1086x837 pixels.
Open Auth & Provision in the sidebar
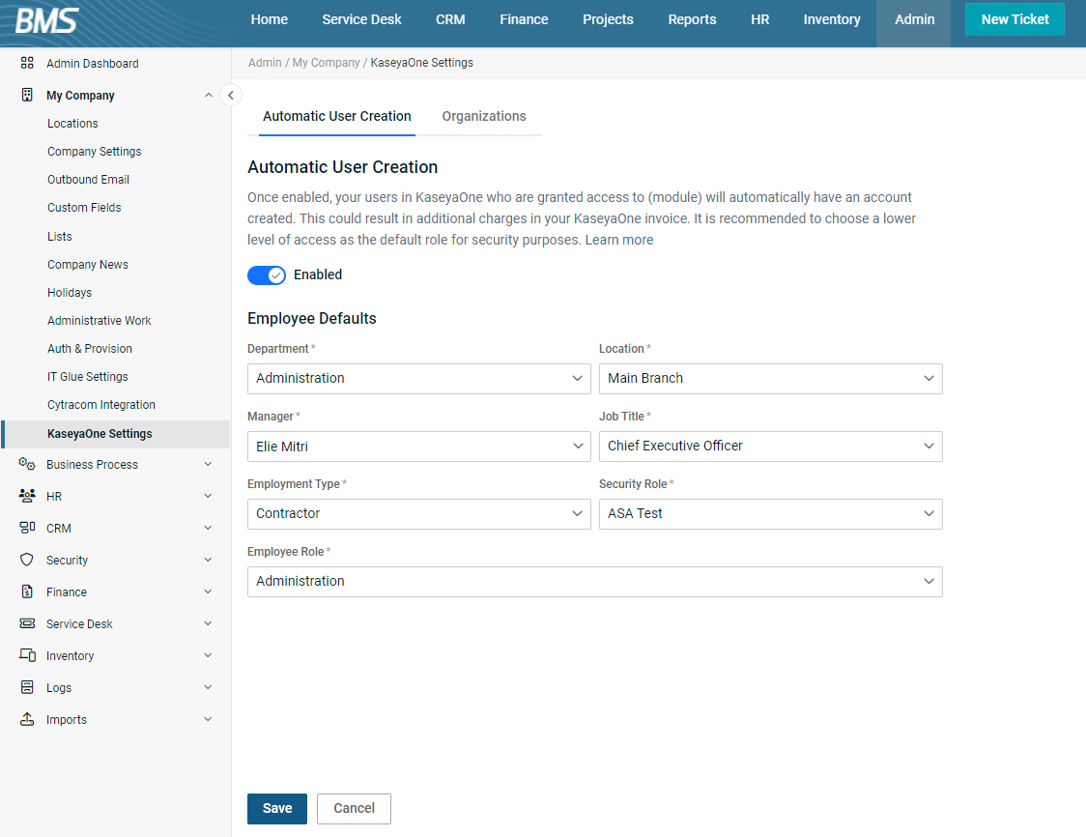click(89, 349)
